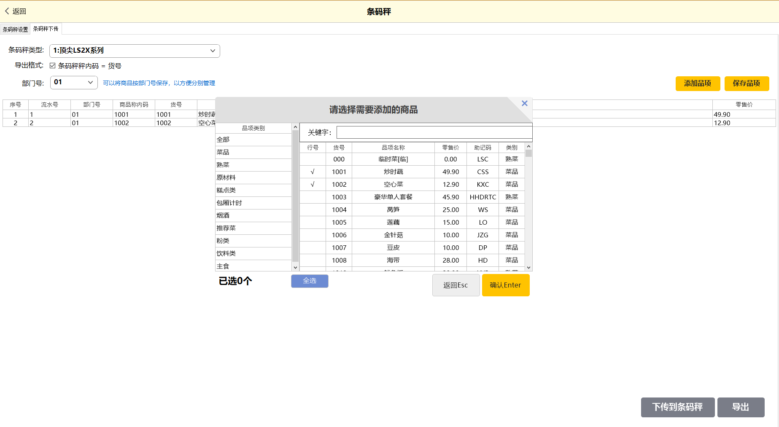The width and height of the screenshot is (779, 427).
Task: Focus the 关键字 keyword search field
Action: coord(434,133)
